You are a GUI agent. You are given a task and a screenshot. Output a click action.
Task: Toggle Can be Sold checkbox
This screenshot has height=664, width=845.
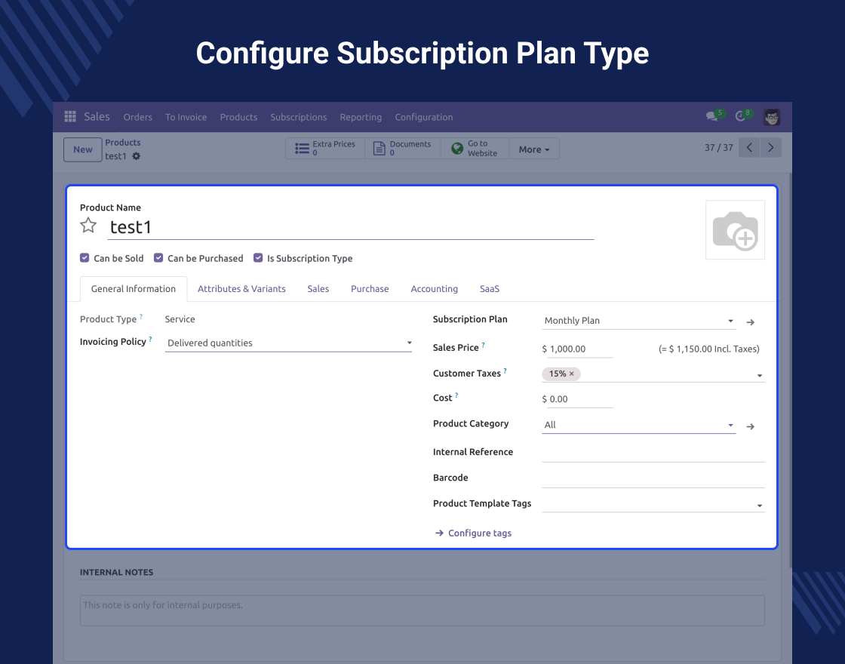coord(84,257)
